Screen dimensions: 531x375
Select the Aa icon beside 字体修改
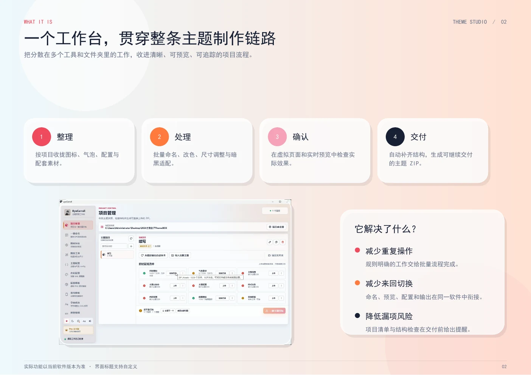[67, 304]
